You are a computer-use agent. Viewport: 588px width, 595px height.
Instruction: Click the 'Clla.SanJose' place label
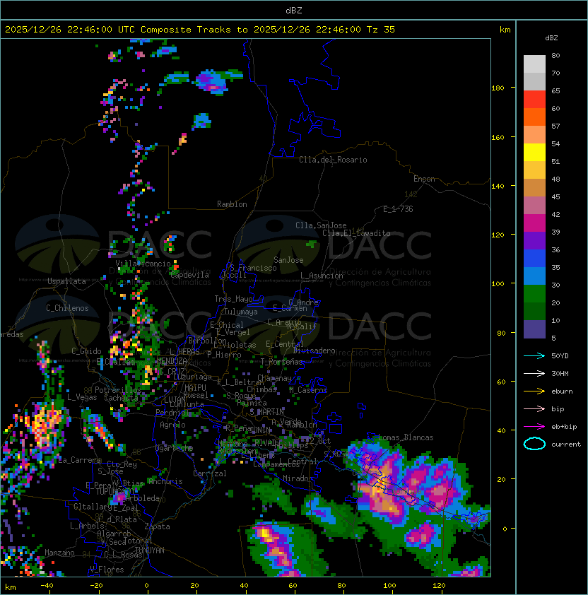321,225
